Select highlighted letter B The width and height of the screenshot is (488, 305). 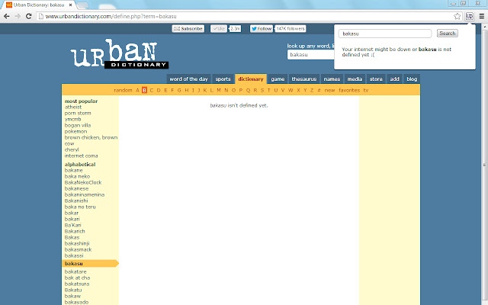click(144, 90)
